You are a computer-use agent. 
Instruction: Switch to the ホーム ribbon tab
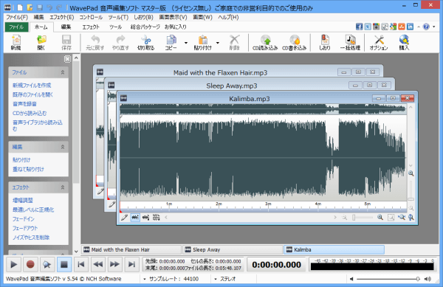click(41, 27)
